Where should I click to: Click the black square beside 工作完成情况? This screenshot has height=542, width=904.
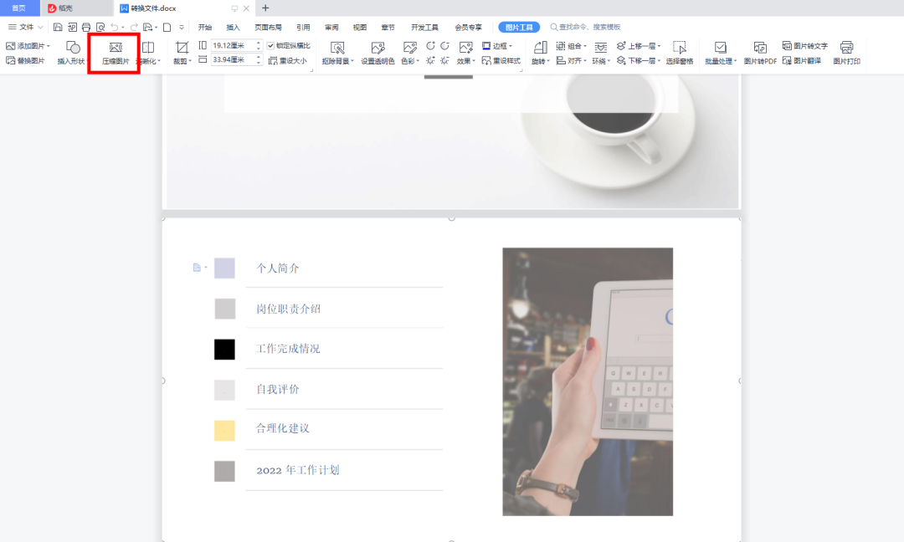pos(224,349)
